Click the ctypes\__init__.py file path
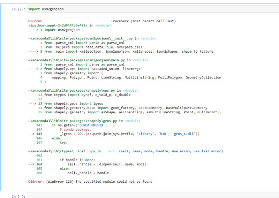 62,151
